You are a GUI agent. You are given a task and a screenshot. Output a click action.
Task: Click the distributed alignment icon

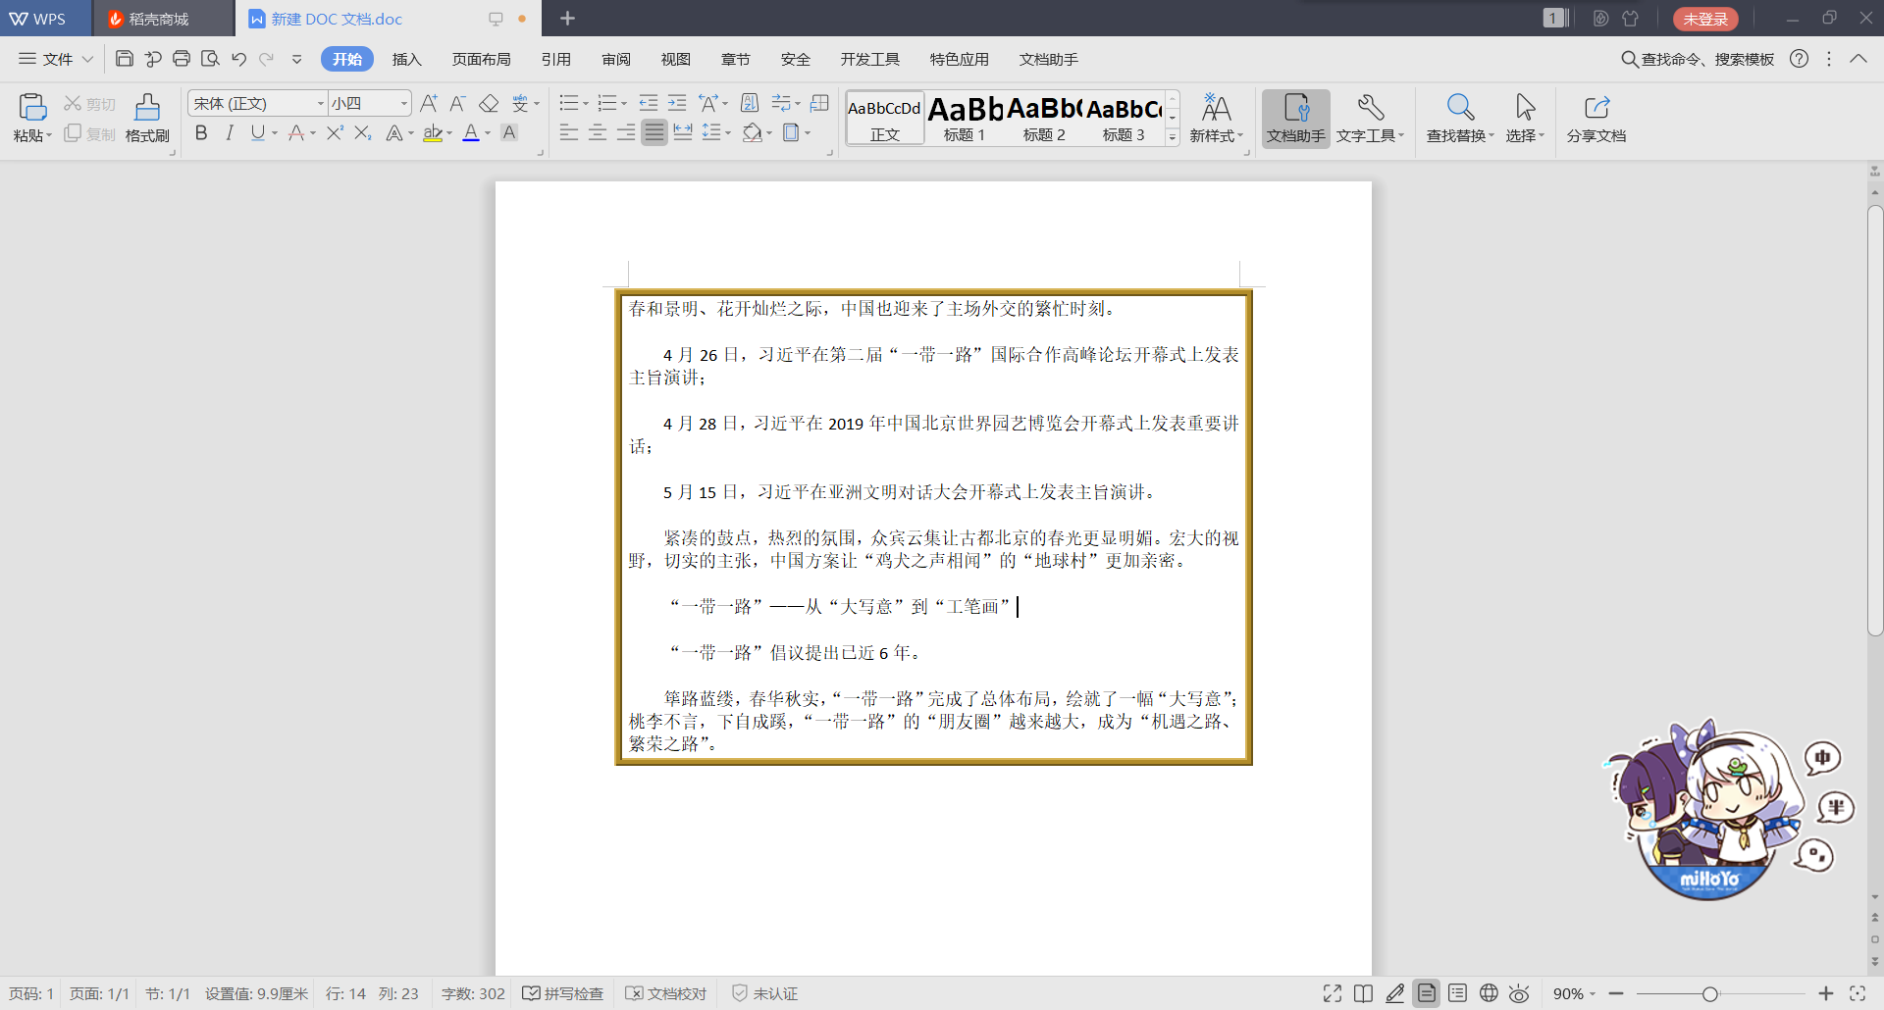click(x=683, y=132)
